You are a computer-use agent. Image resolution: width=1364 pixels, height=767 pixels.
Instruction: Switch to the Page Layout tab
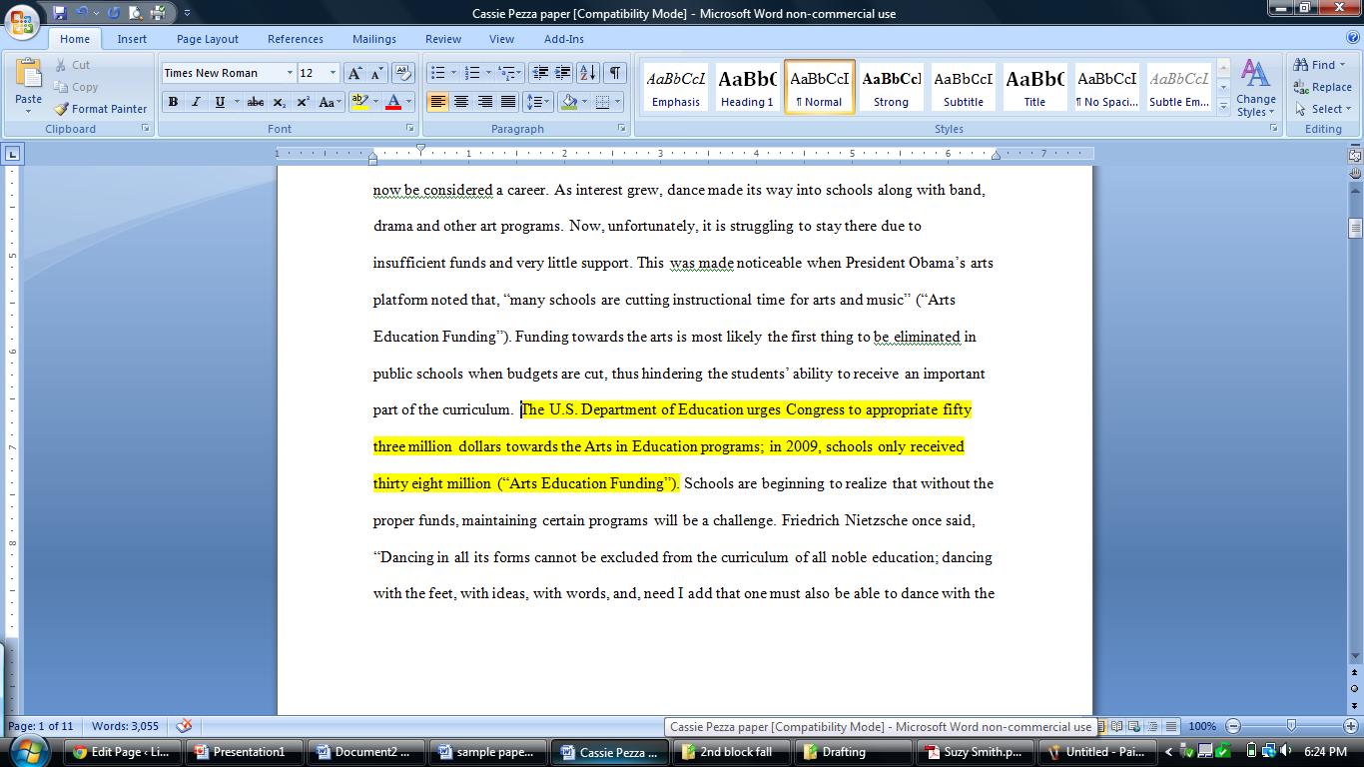pyautogui.click(x=207, y=39)
